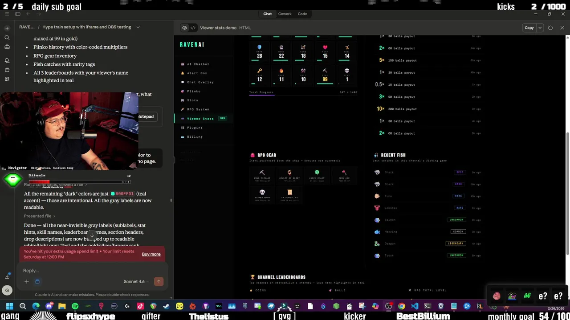Click the #00FFD1 teal color chip
The image size is (570, 320).
(122, 194)
